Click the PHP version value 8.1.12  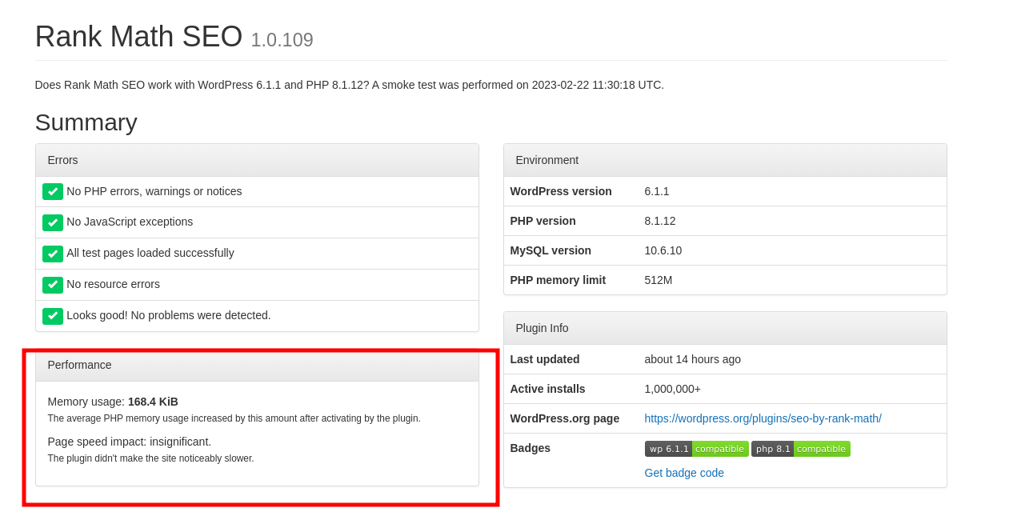coord(660,221)
